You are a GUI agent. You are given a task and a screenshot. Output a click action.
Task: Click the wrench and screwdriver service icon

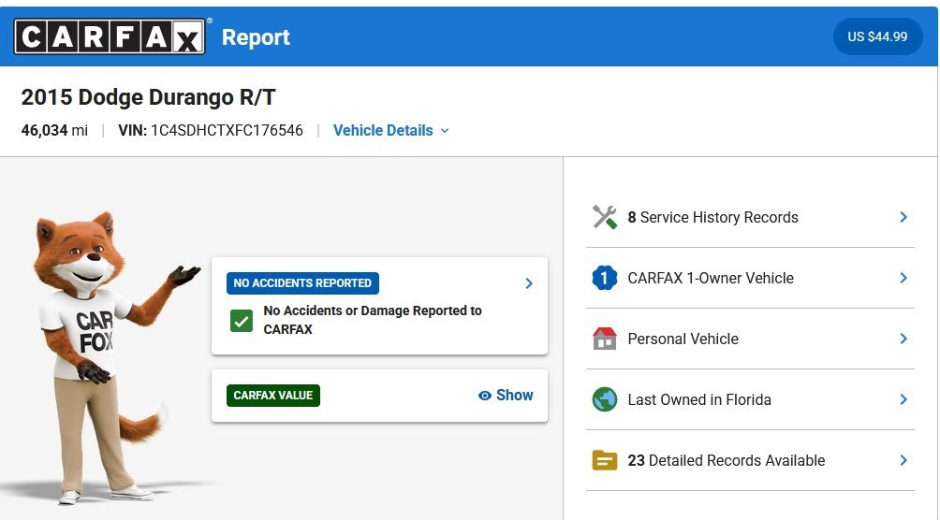click(604, 218)
